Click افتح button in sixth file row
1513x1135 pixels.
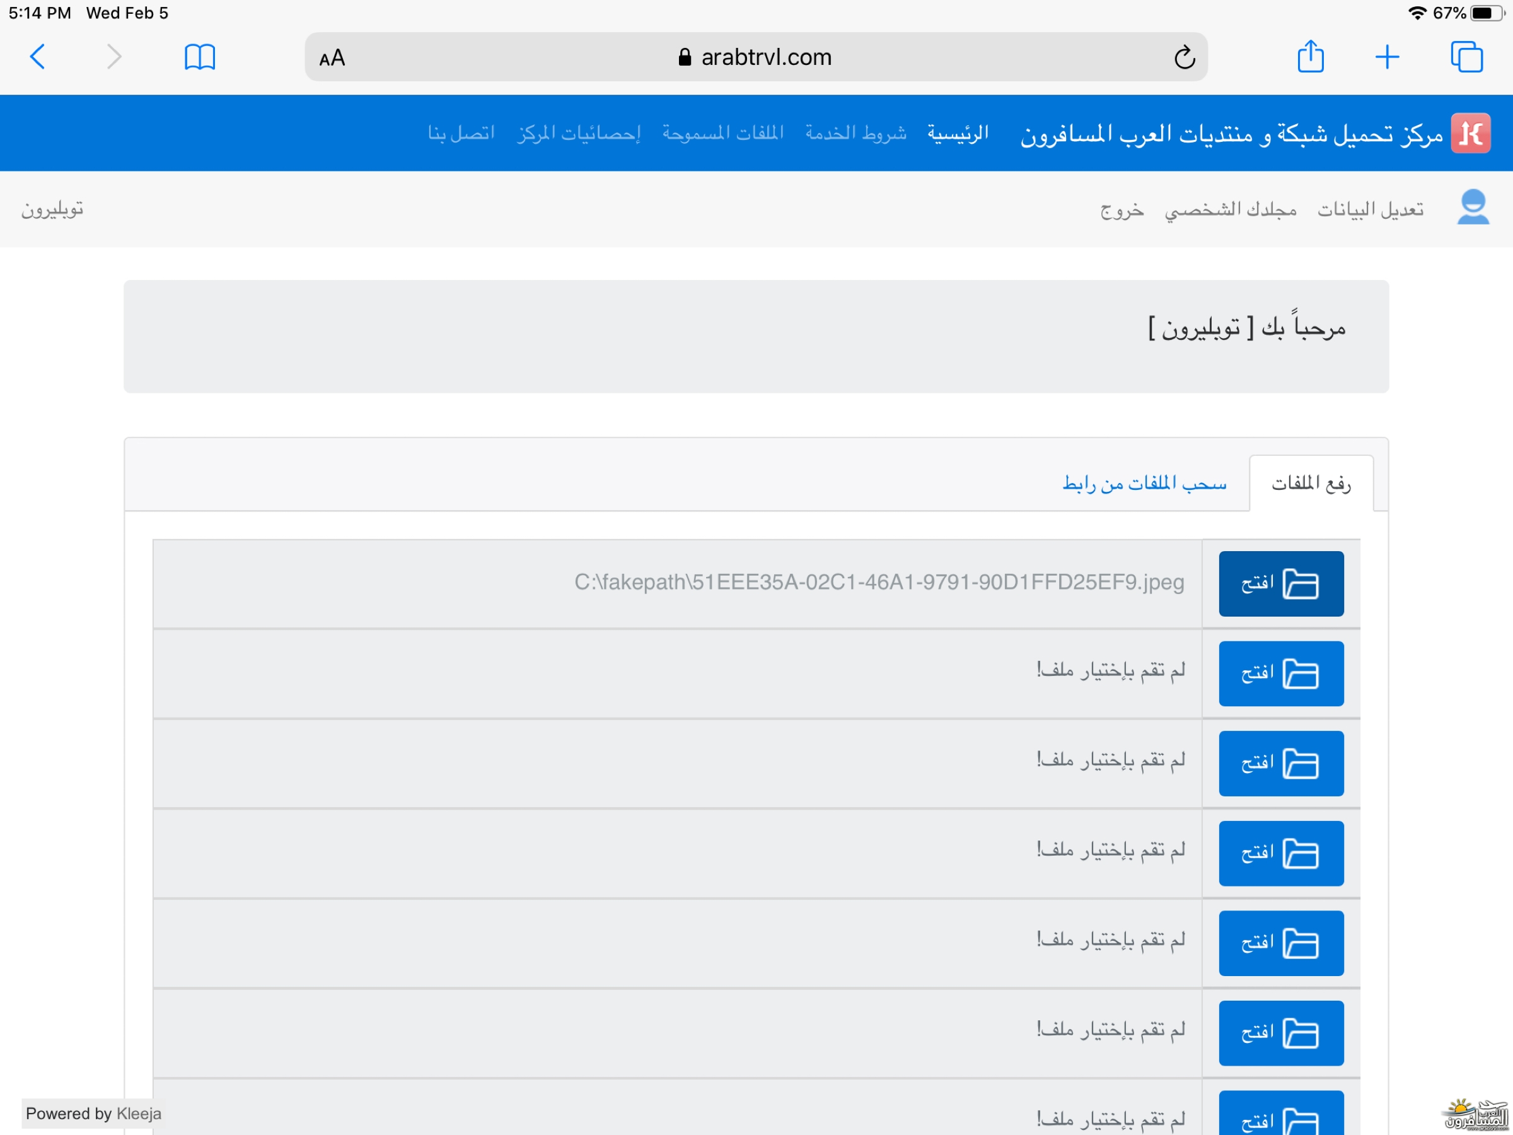pos(1281,1033)
